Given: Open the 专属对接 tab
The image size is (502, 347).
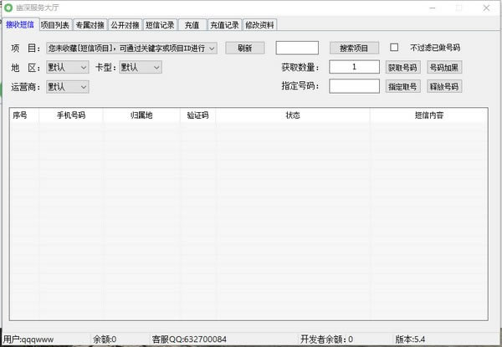Looking at the screenshot, I should [x=90, y=25].
